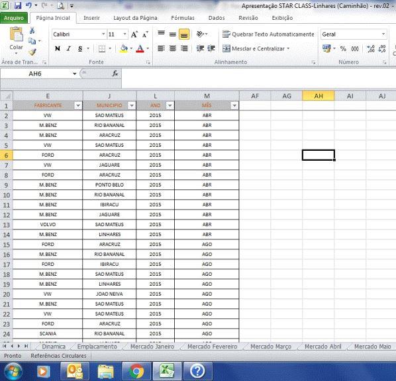Click the Colar paste icon
This screenshot has height=381, width=396.
pos(16,34)
